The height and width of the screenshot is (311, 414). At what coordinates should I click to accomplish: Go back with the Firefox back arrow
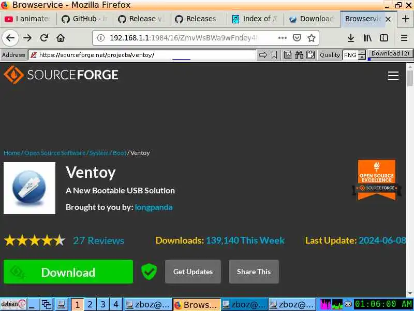[10, 38]
